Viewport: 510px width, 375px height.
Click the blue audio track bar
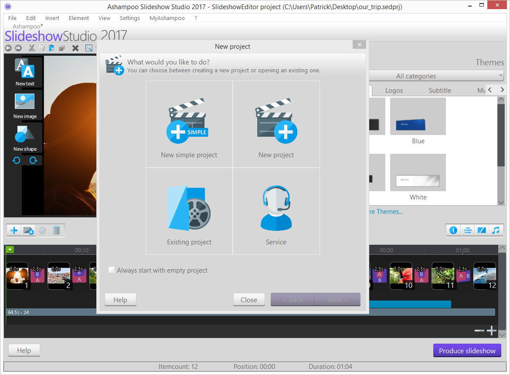410,304
